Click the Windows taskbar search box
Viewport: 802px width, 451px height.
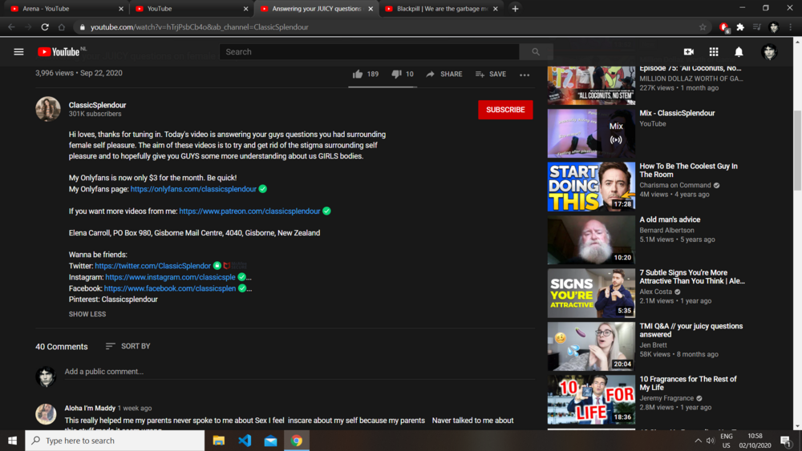point(115,441)
